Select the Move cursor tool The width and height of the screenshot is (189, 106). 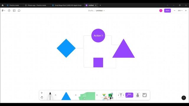pos(42,93)
